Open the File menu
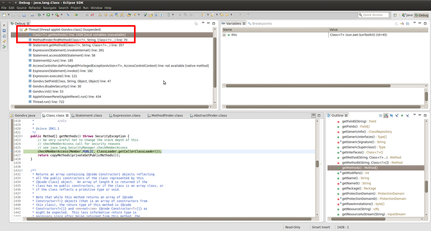The height and width of the screenshot is (231, 431). click(x=4, y=8)
